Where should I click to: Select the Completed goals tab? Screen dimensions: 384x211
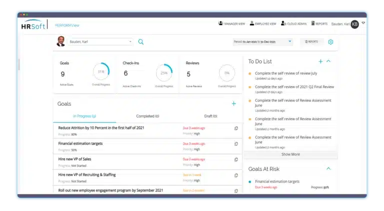[x=147, y=116]
